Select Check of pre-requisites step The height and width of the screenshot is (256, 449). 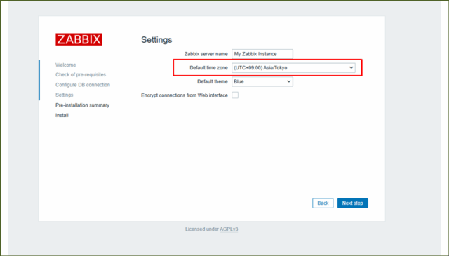[81, 75]
